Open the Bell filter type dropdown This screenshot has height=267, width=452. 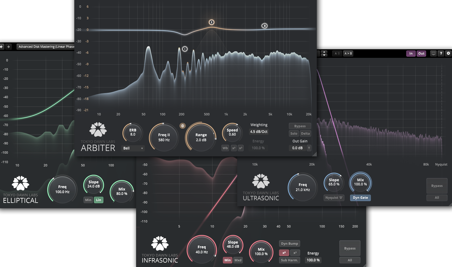pos(133,148)
